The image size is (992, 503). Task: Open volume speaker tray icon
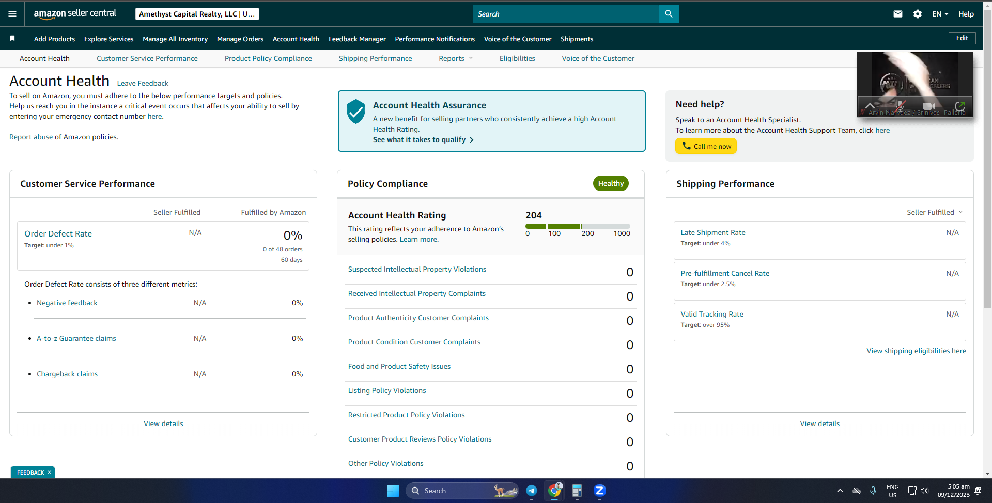click(924, 491)
